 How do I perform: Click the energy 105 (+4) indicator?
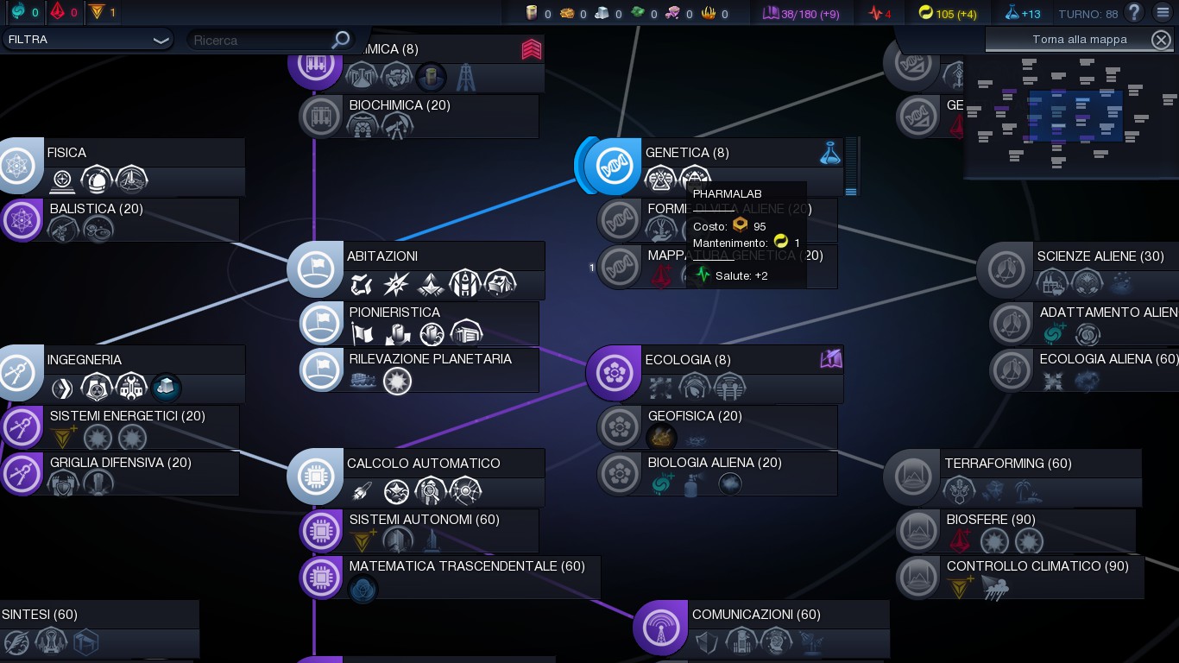pos(948,14)
